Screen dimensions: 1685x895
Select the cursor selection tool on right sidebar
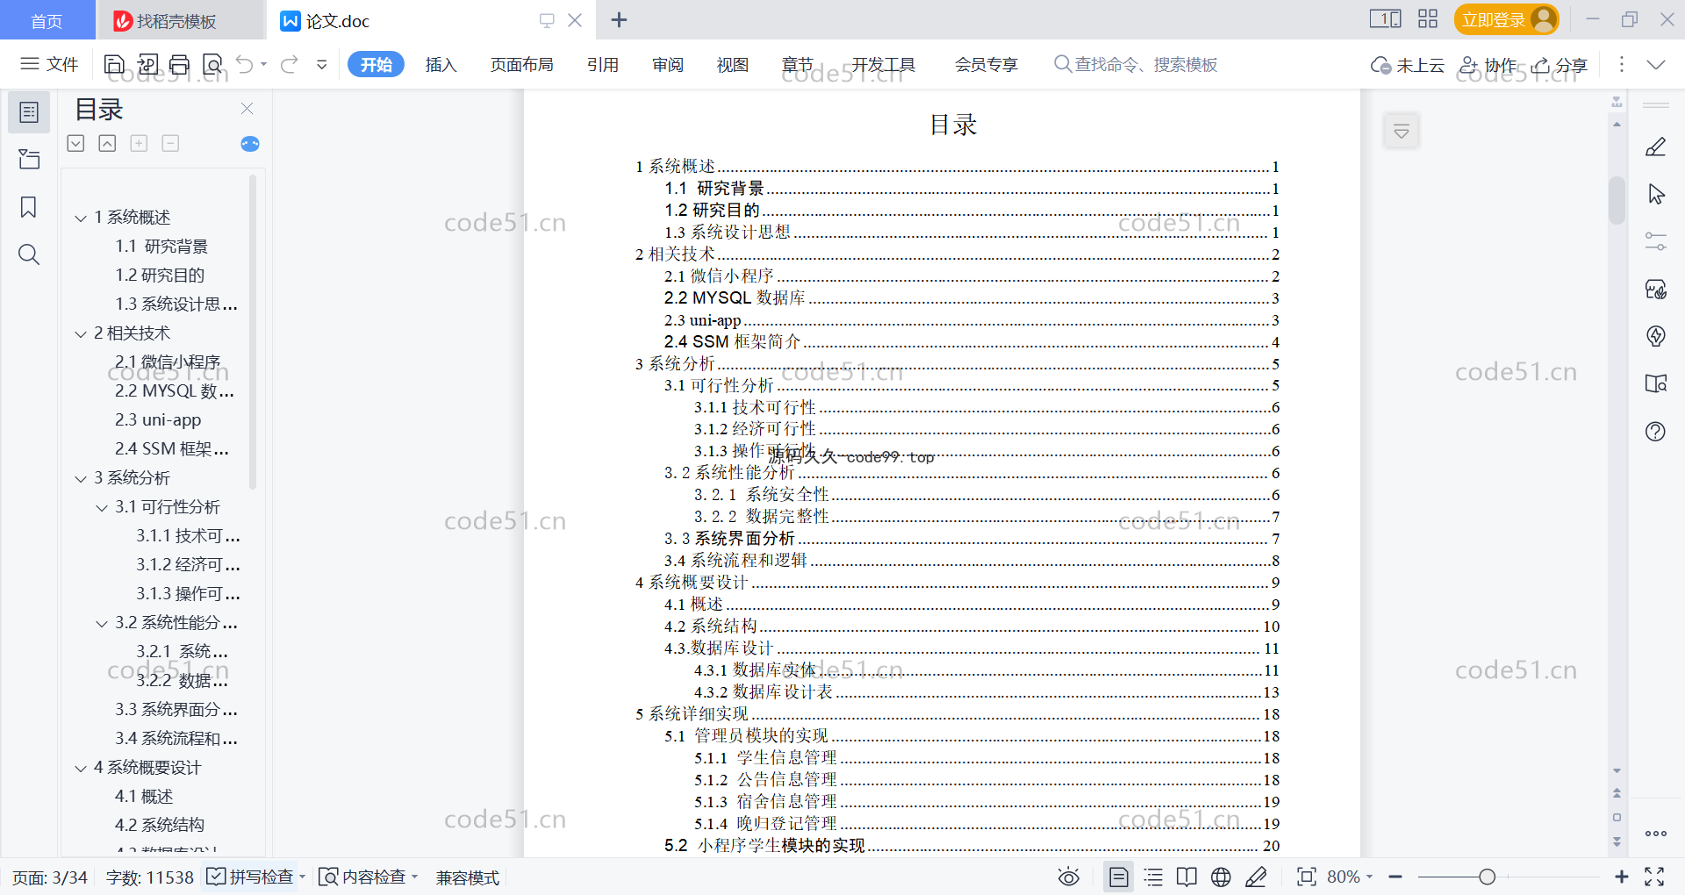[1656, 194]
